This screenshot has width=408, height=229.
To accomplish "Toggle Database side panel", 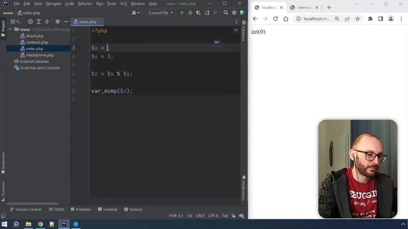I will click(x=244, y=31).
